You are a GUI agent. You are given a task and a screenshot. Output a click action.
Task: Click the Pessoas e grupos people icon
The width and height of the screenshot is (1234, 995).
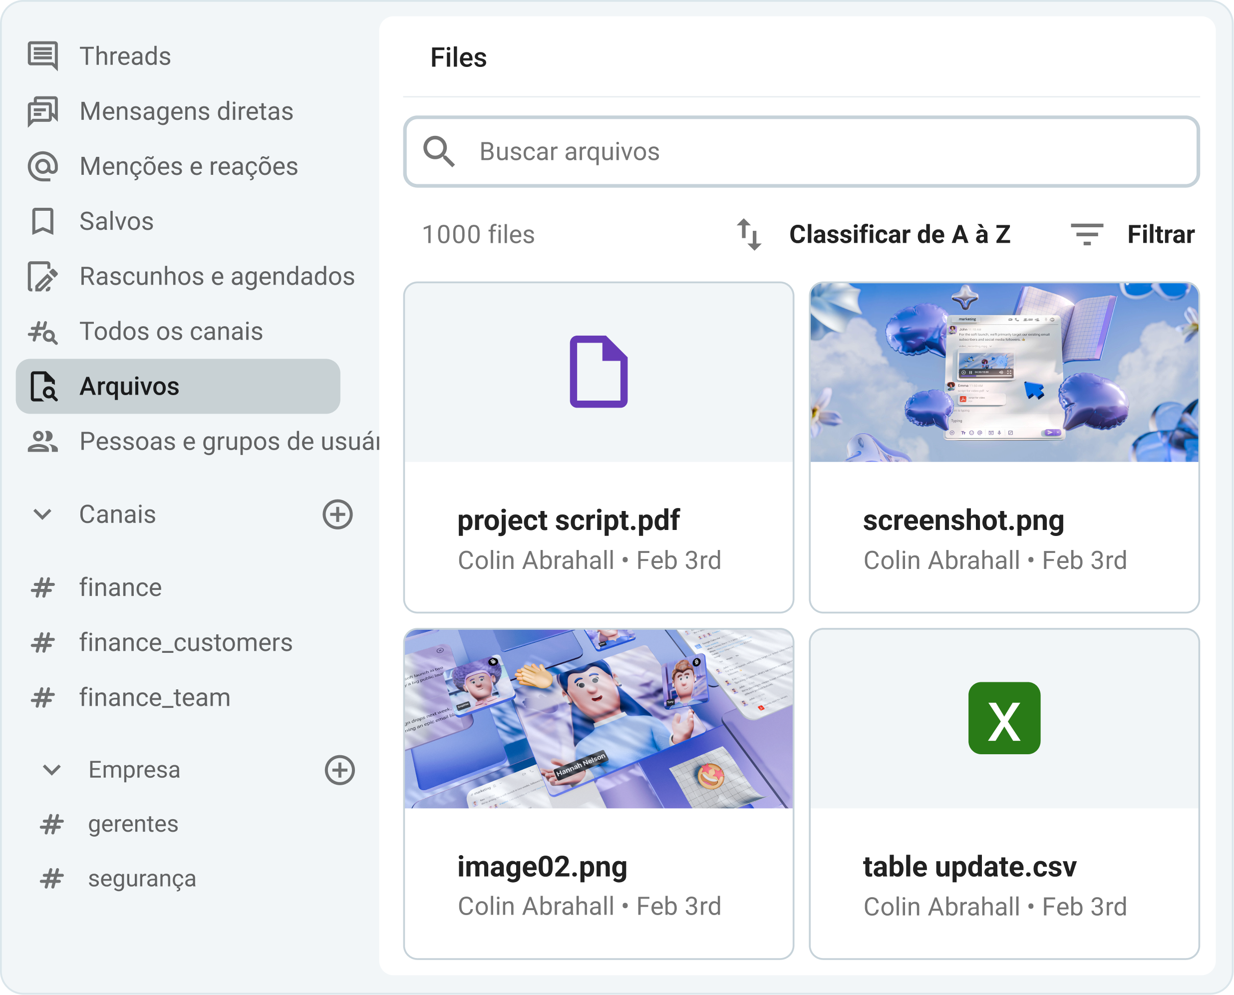(43, 442)
